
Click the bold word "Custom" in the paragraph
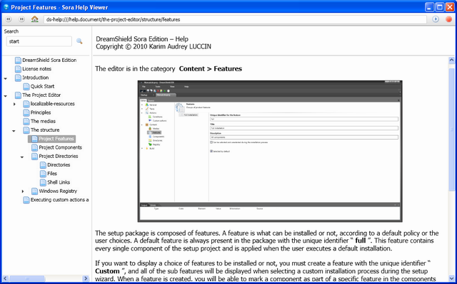tap(108, 271)
